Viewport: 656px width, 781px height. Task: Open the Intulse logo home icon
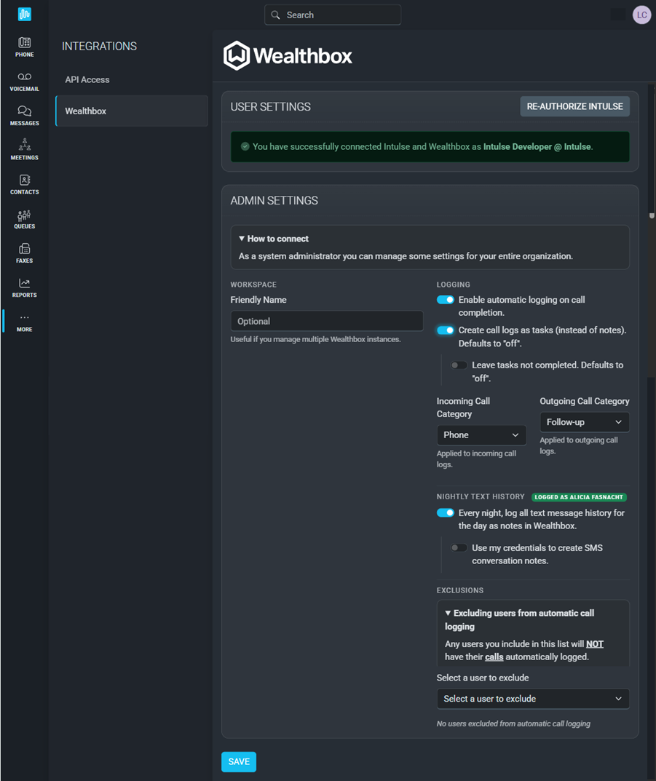tap(25, 14)
